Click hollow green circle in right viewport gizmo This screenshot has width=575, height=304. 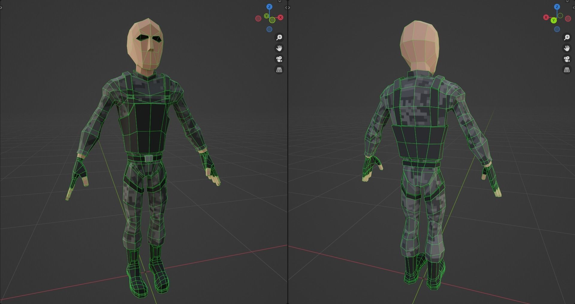click(560, 16)
